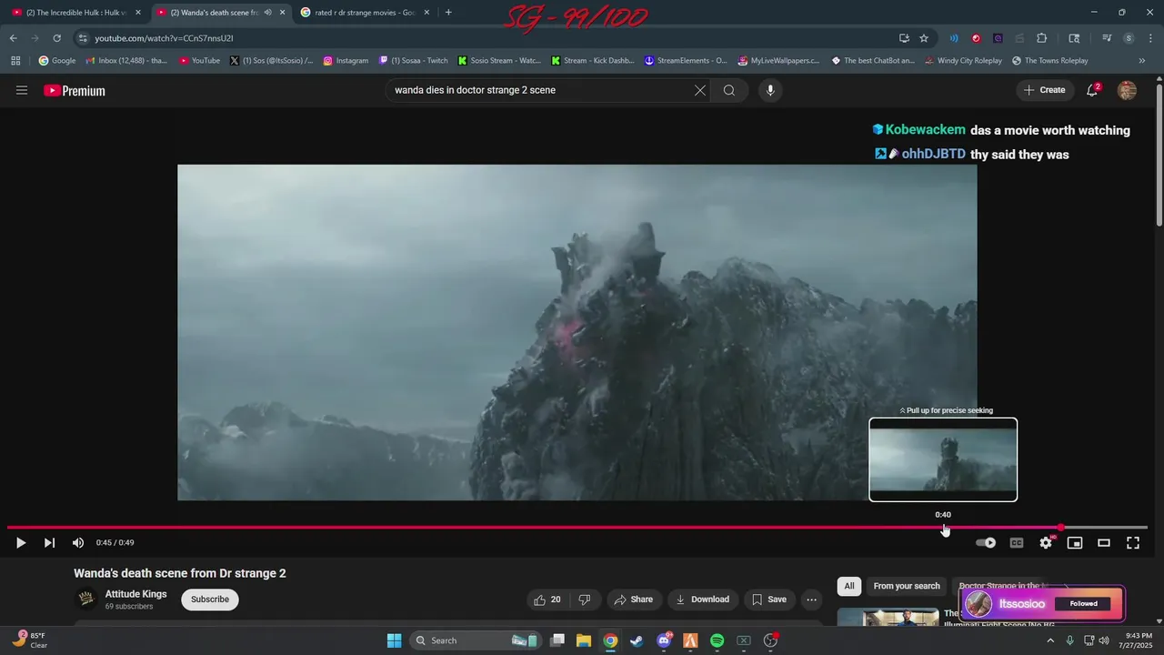Open YouTube notifications bell
1164x655 pixels.
1093,90
